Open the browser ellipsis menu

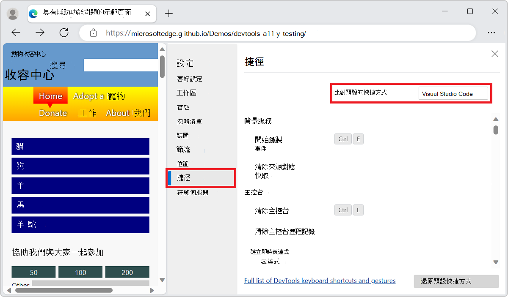[x=491, y=33]
